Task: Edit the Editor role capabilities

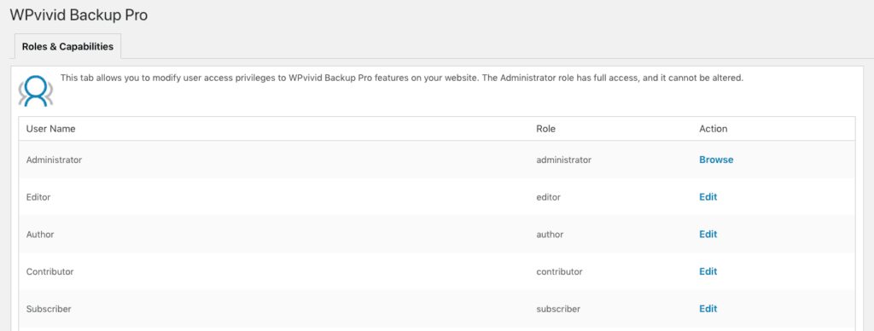Action: tap(708, 197)
